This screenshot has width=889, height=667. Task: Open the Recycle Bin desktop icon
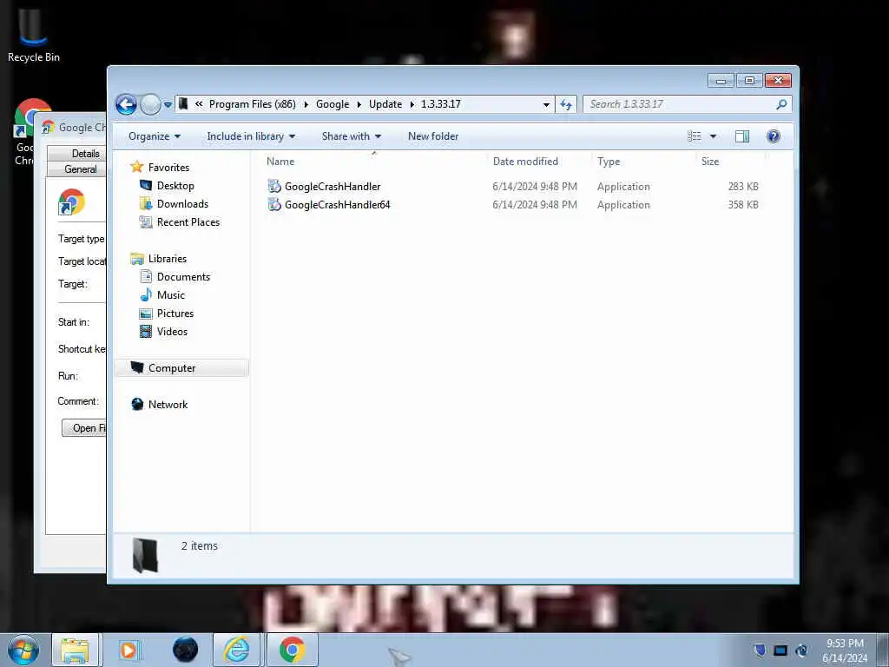pyautogui.click(x=34, y=34)
